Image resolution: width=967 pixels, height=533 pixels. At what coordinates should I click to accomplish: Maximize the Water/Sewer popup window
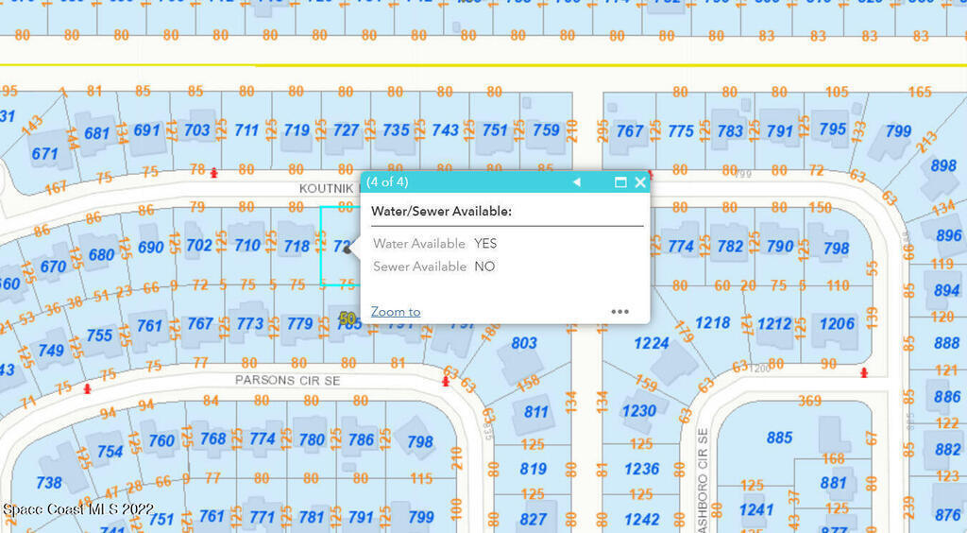[x=620, y=182]
